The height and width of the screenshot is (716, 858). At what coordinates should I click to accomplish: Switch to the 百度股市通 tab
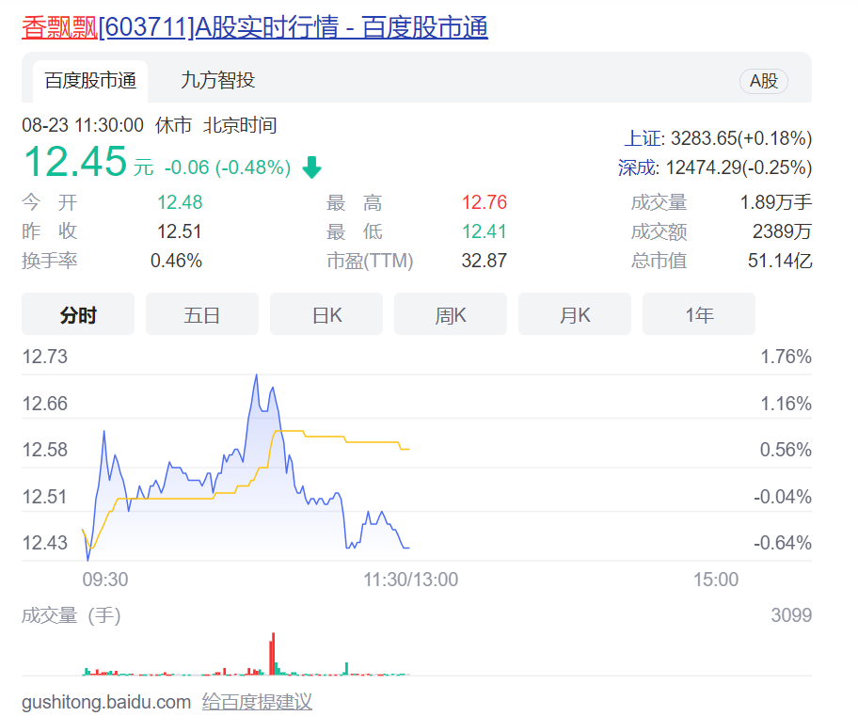point(90,81)
